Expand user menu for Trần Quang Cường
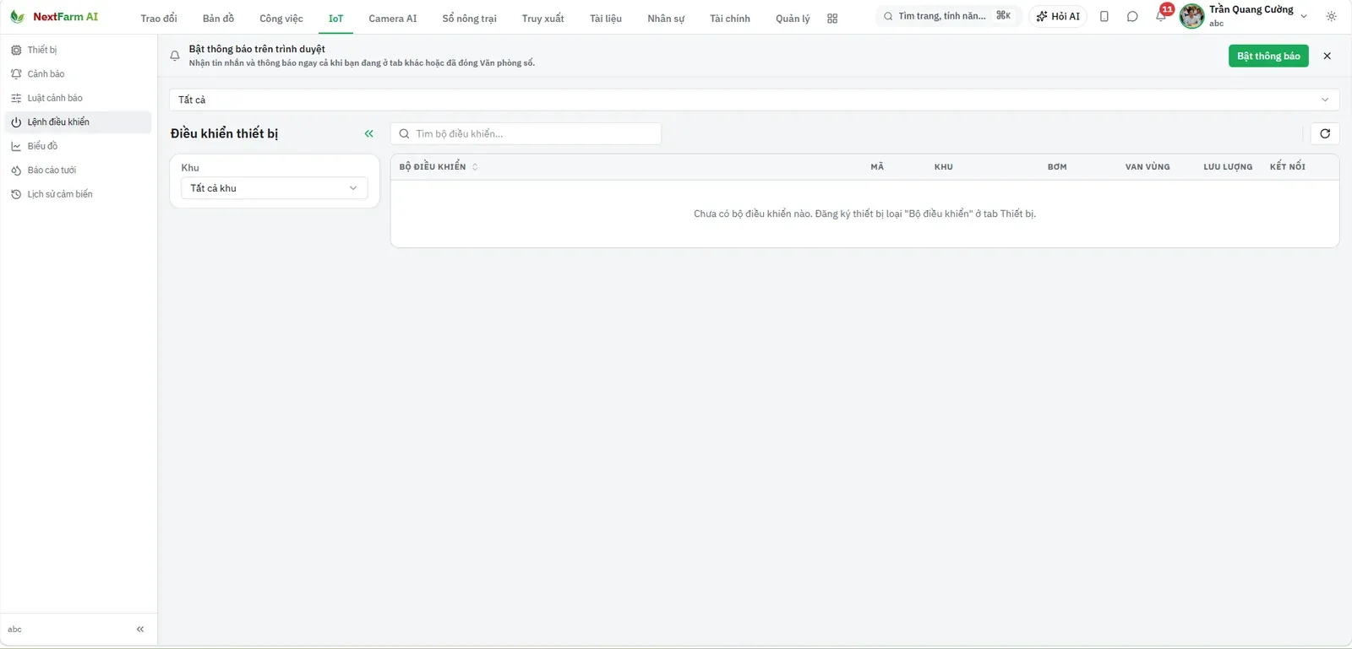The image size is (1352, 649). tap(1304, 16)
